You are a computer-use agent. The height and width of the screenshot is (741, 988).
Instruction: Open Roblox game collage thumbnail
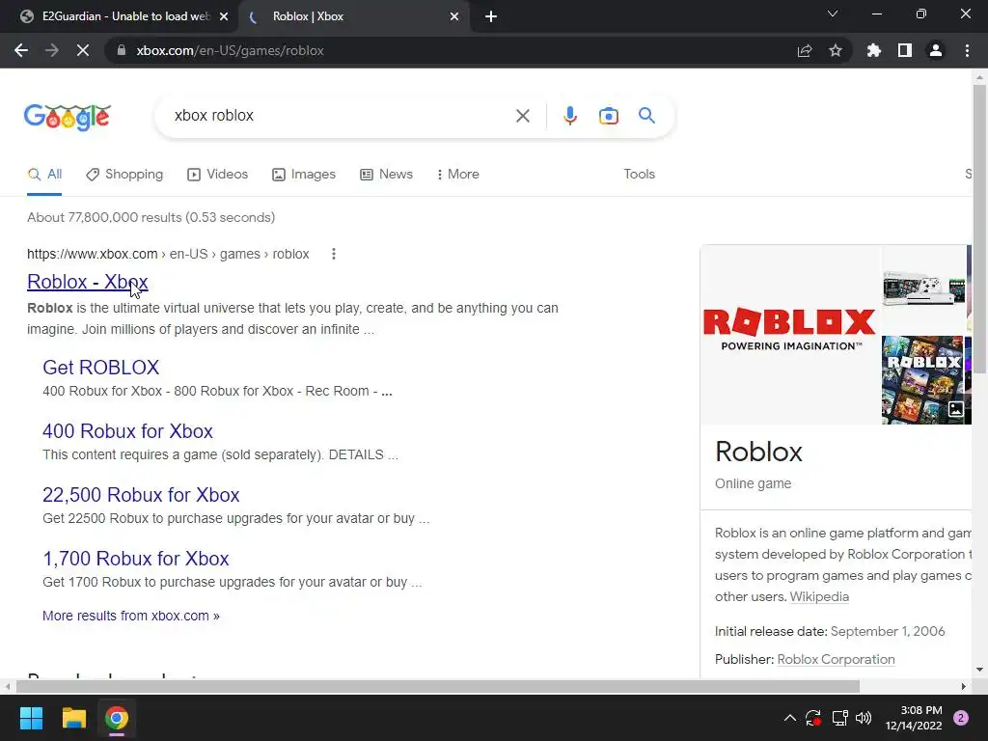922,380
